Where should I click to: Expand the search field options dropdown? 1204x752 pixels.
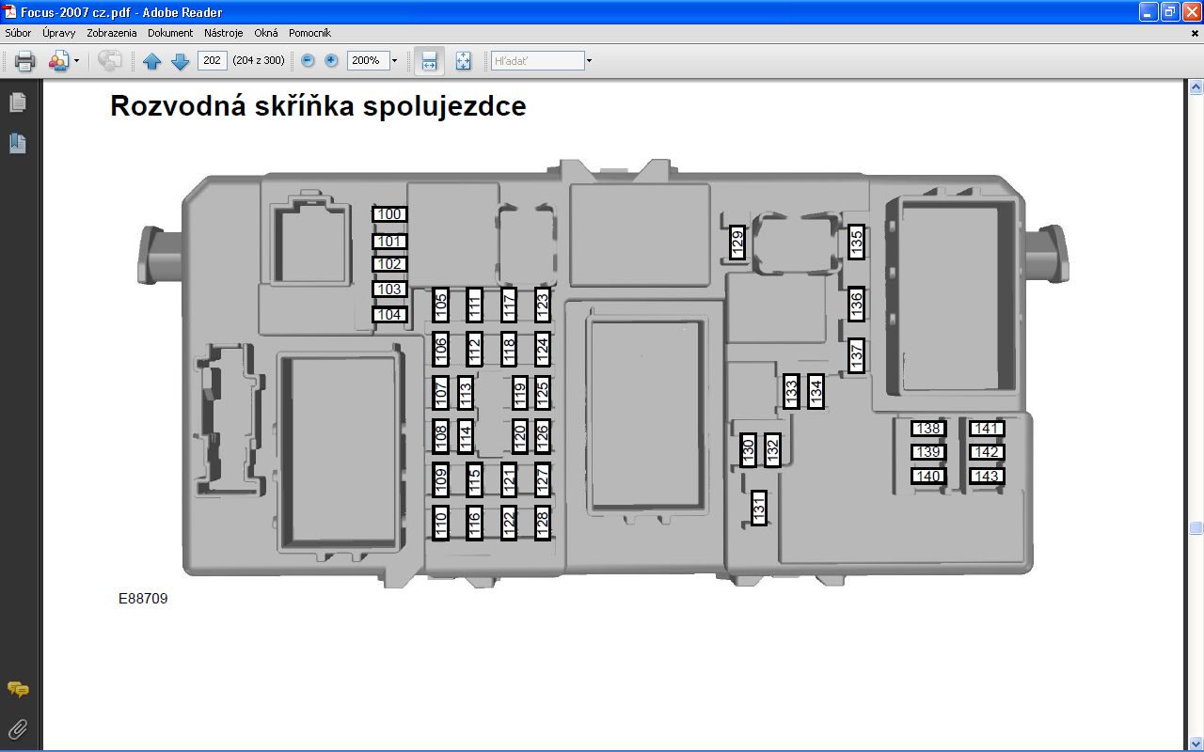click(x=589, y=61)
